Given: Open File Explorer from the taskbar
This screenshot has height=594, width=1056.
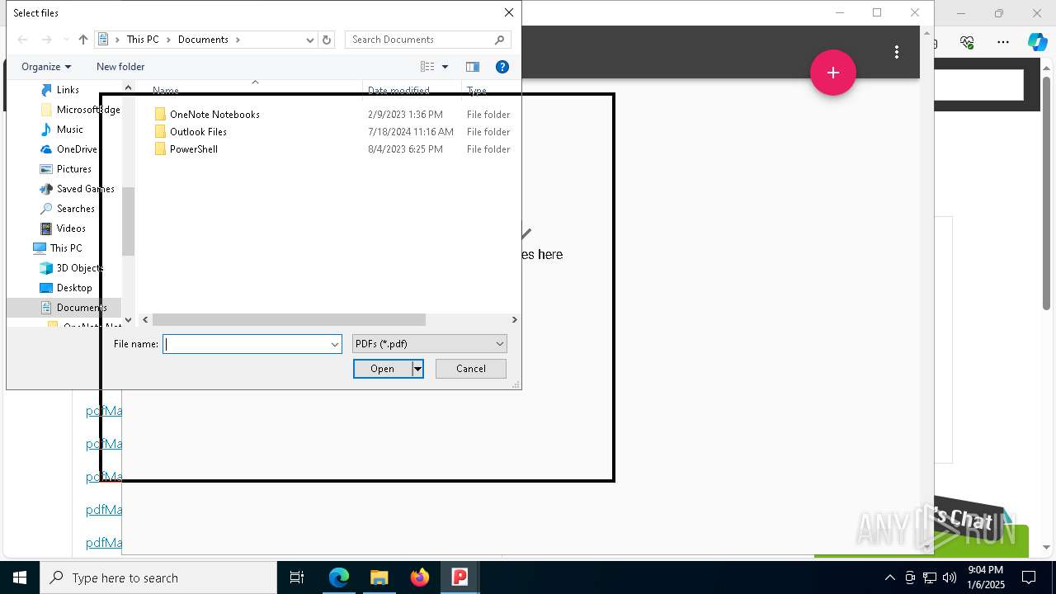Looking at the screenshot, I should click(379, 577).
